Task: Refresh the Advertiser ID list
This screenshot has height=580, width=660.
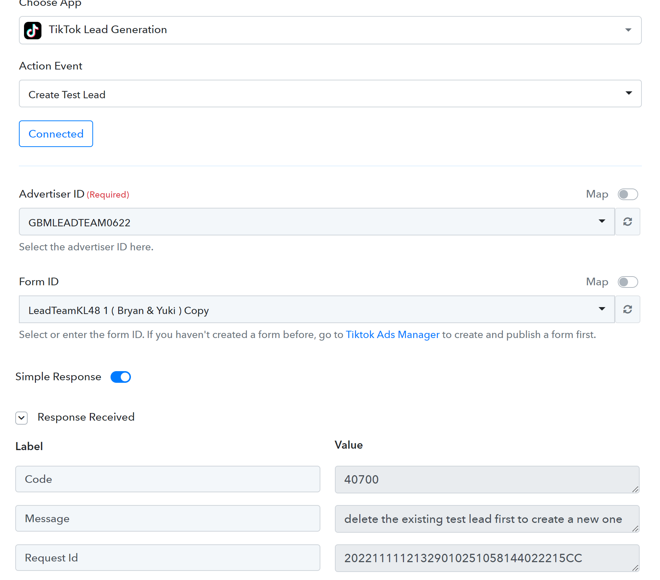Action: 628,222
